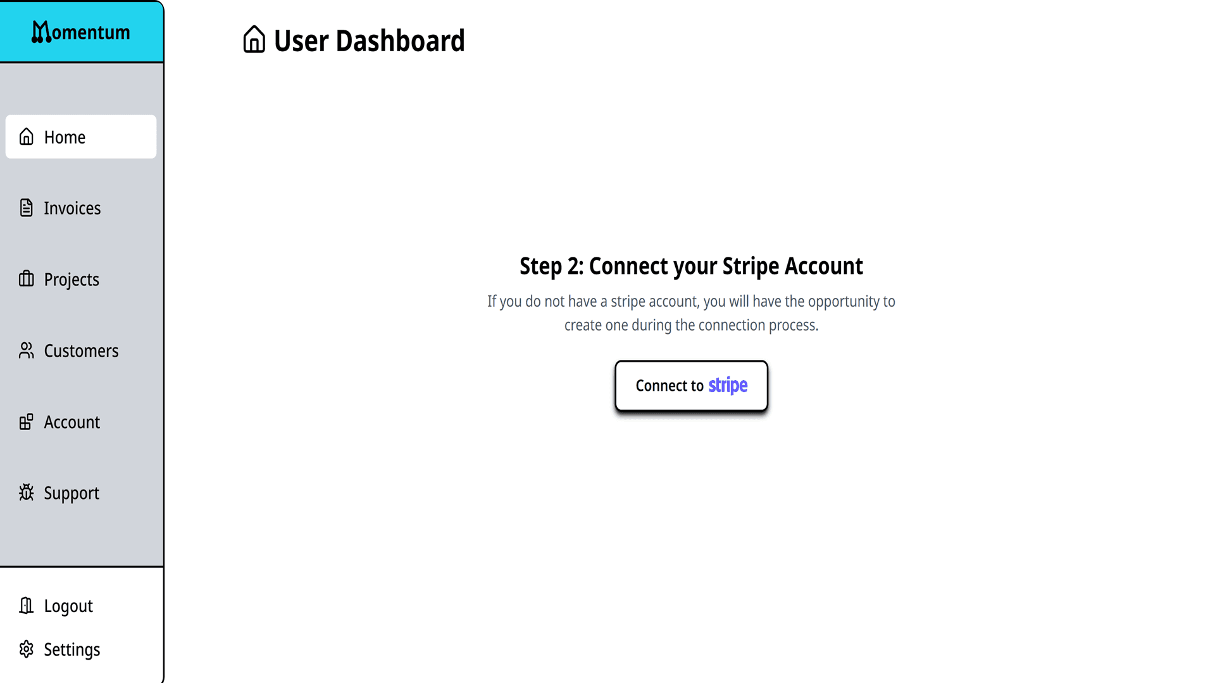Screen dimensions: 1215x683
Task: Click the Account icon in sidebar
Action: 26,421
